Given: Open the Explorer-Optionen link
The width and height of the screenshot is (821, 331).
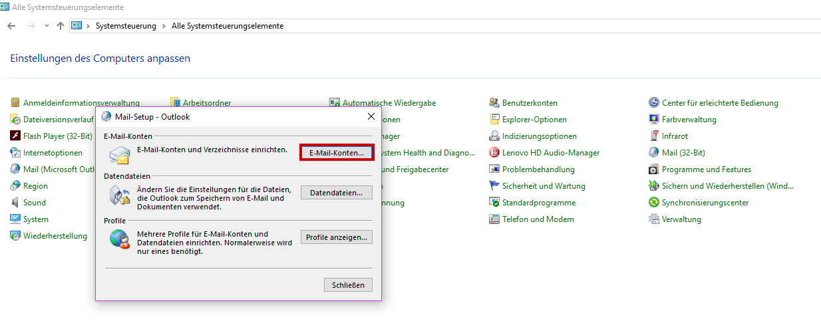Looking at the screenshot, I should pyautogui.click(x=534, y=120).
